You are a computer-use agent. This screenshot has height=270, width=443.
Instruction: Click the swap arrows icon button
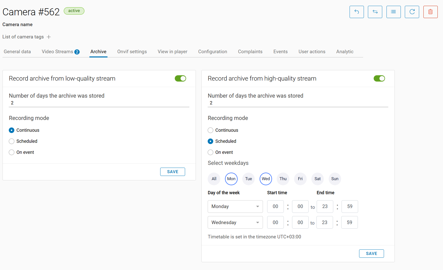(x=375, y=12)
